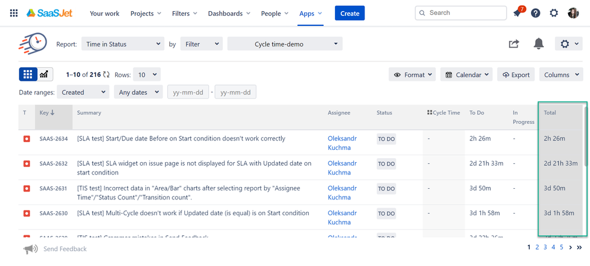Click the share report icon
The image size is (590, 266).
(x=514, y=44)
